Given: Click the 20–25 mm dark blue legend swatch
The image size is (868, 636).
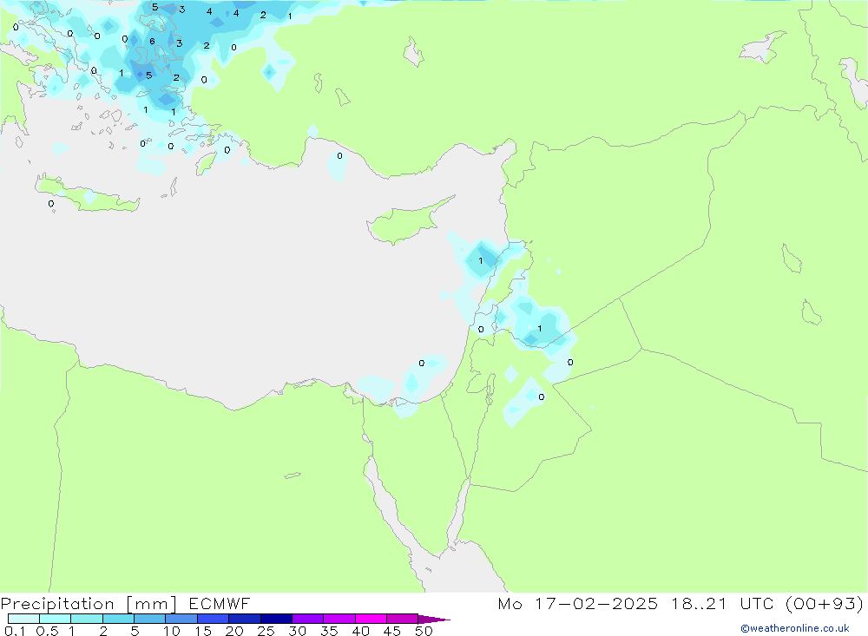Looking at the screenshot, I should coord(244,619).
